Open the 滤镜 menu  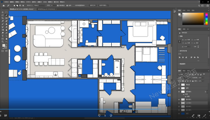pos(39,2)
